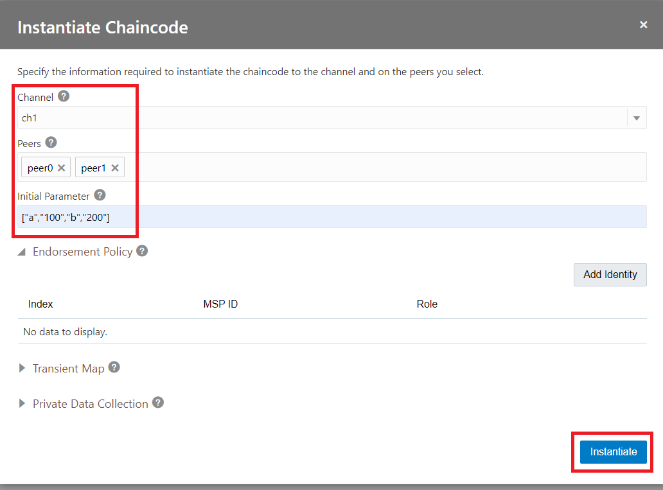Open the Initial Parameter help tooltip icon
The width and height of the screenshot is (663, 490).
(100, 195)
